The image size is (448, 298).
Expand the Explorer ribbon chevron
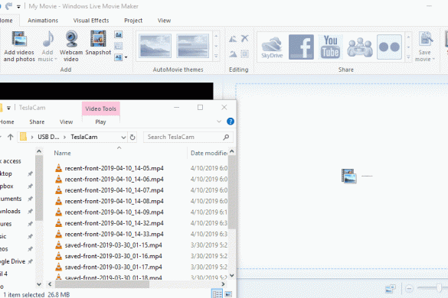219,121
